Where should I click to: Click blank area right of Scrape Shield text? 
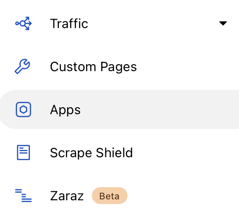(x=186, y=153)
